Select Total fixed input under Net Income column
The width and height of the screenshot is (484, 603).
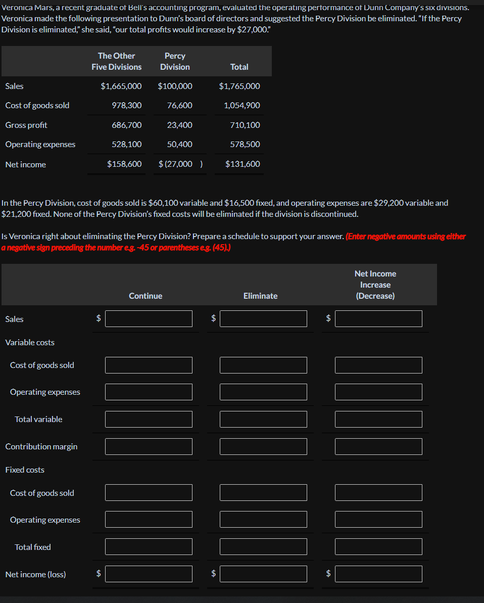pyautogui.click(x=378, y=547)
